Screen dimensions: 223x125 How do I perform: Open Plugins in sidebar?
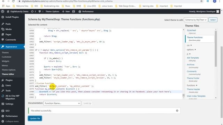click(x=9, y=80)
